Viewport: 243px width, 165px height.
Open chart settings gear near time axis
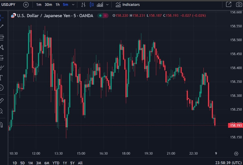(236, 154)
